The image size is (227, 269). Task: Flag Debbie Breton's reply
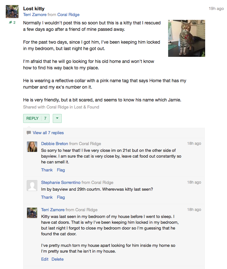point(61,170)
